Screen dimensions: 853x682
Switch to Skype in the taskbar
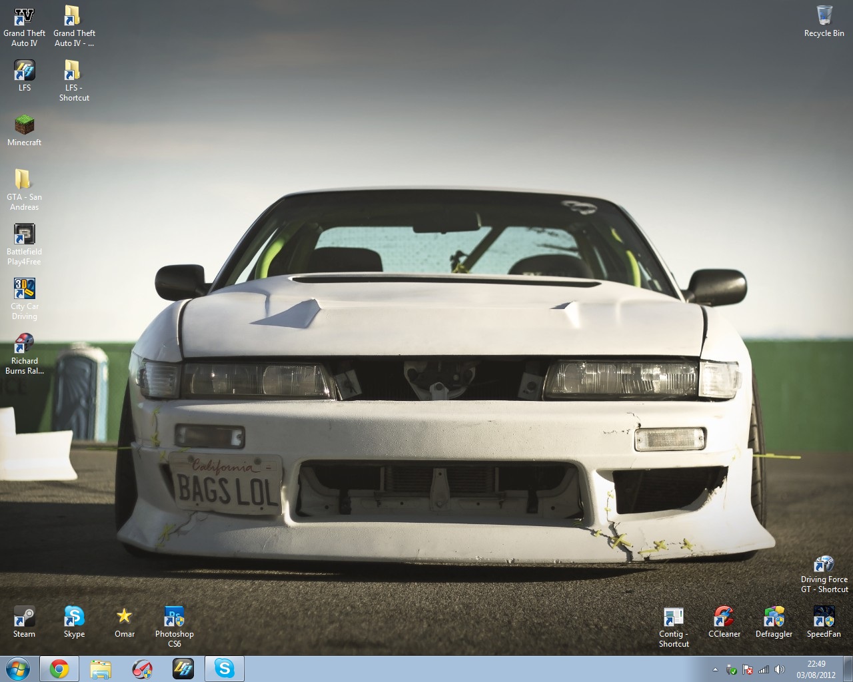225,669
